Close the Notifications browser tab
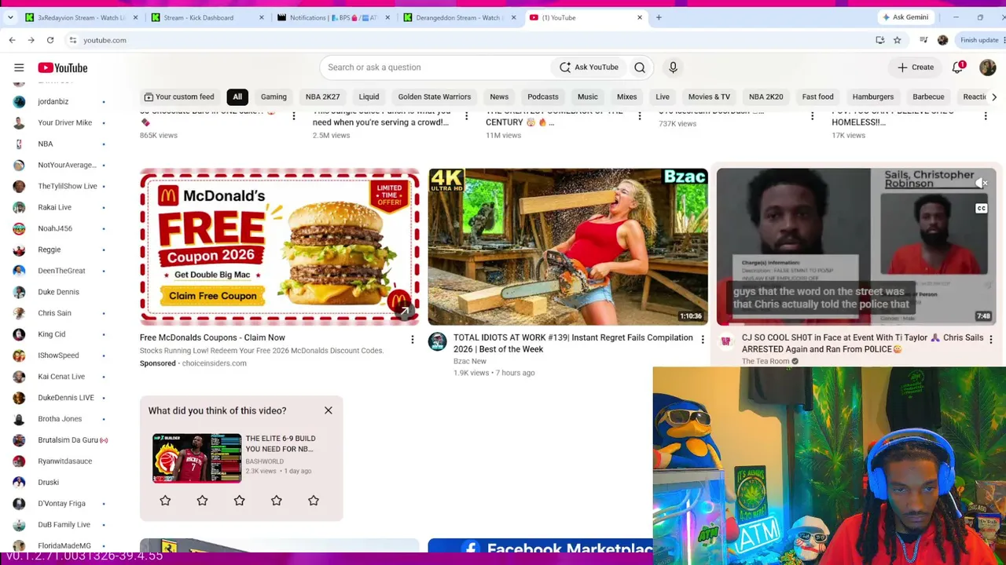 click(x=387, y=17)
